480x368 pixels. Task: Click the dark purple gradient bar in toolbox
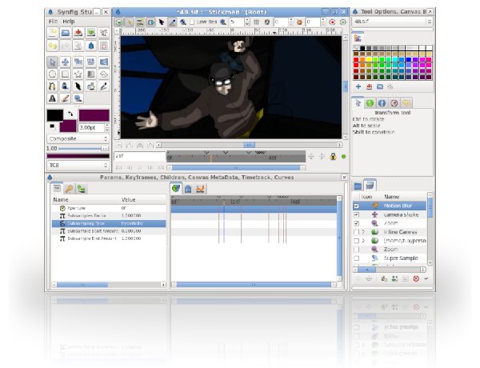tap(78, 156)
